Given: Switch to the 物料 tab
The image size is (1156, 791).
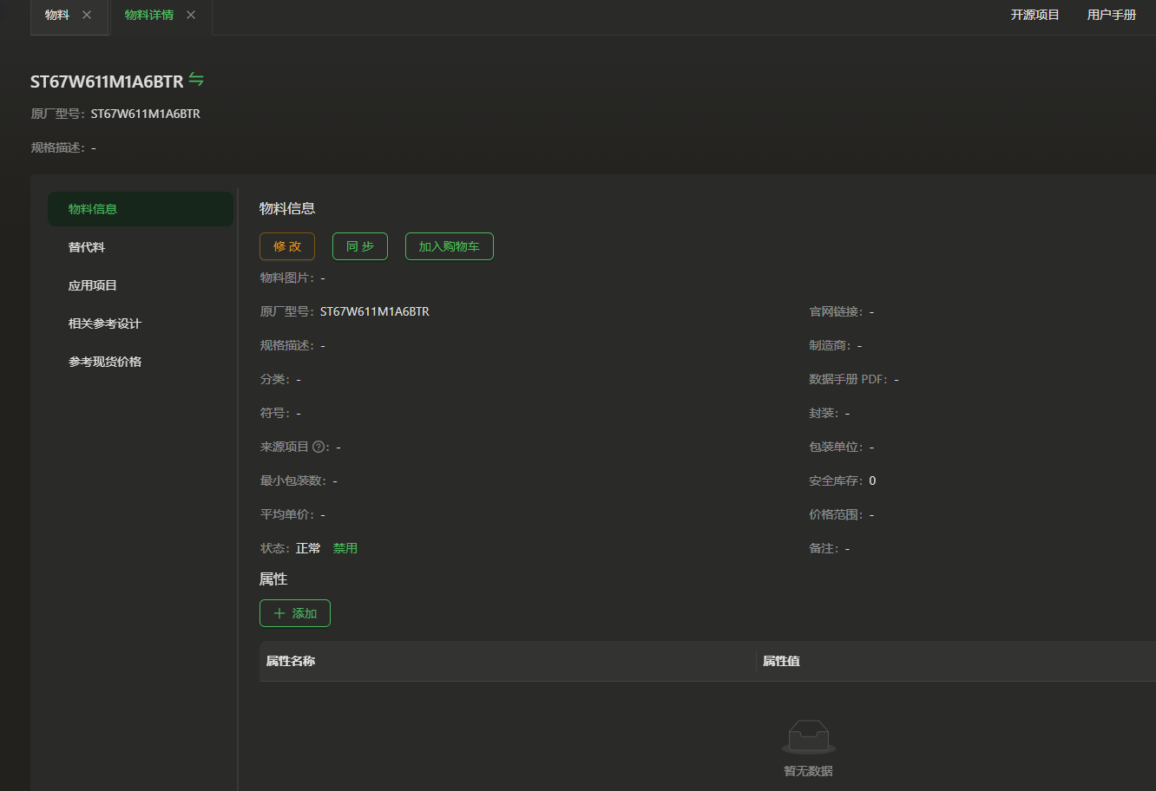Looking at the screenshot, I should 57,15.
